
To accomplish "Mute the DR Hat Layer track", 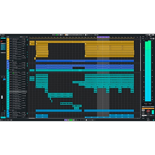I will click(x=10, y=44).
